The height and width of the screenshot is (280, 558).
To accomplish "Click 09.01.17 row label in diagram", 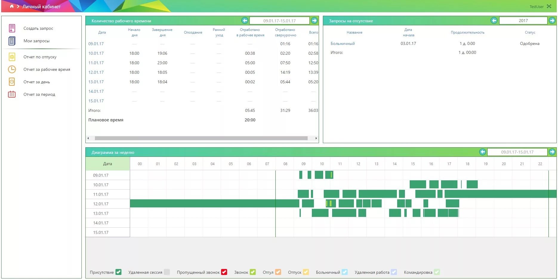I will (x=101, y=175).
